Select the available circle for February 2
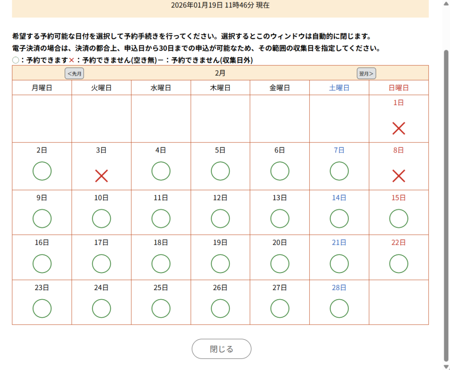The height and width of the screenshot is (370, 450). coord(42,171)
